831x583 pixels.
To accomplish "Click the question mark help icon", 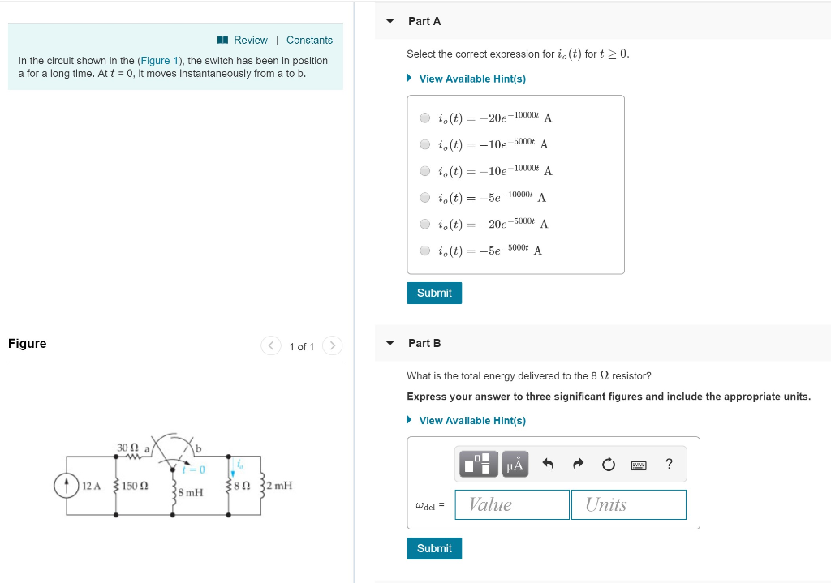I will click(667, 464).
